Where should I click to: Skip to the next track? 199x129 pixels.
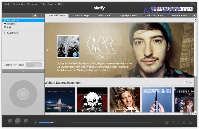26,122
